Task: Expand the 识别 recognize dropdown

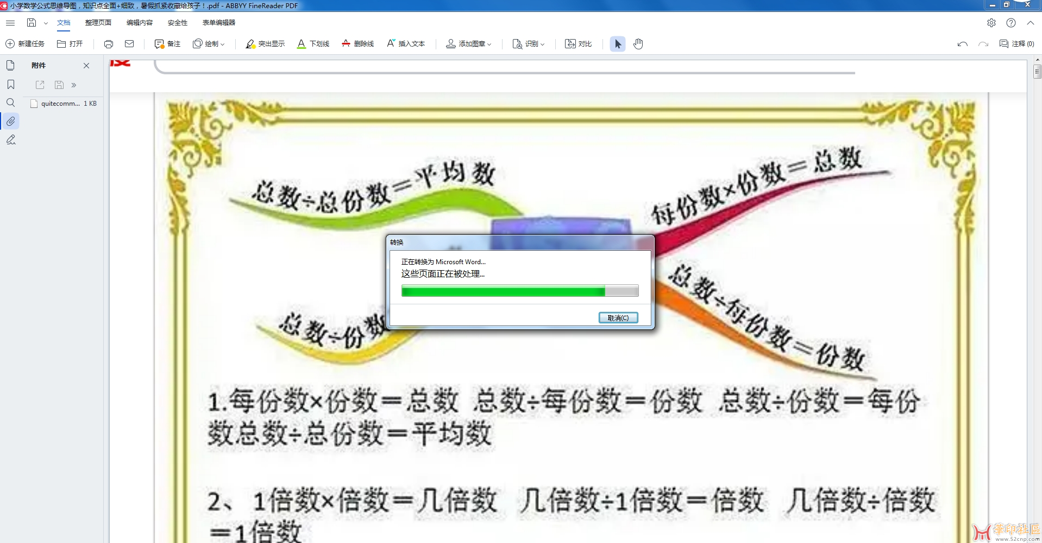Action: [529, 44]
